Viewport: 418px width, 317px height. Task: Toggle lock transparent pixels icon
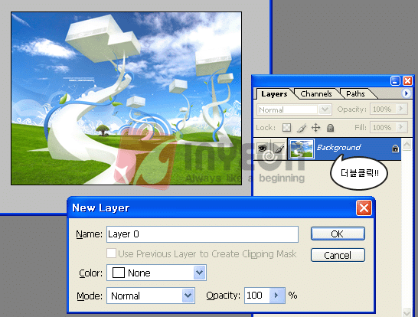click(286, 127)
